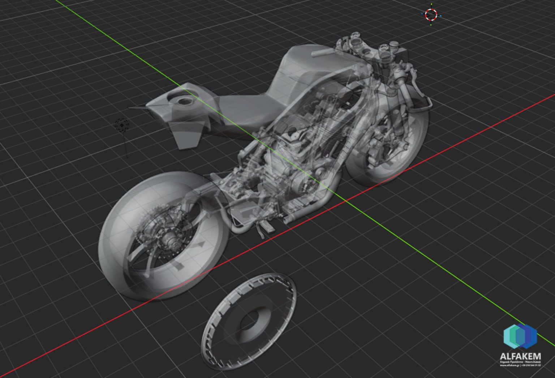Click the red-white 3D cursor

[431, 14]
